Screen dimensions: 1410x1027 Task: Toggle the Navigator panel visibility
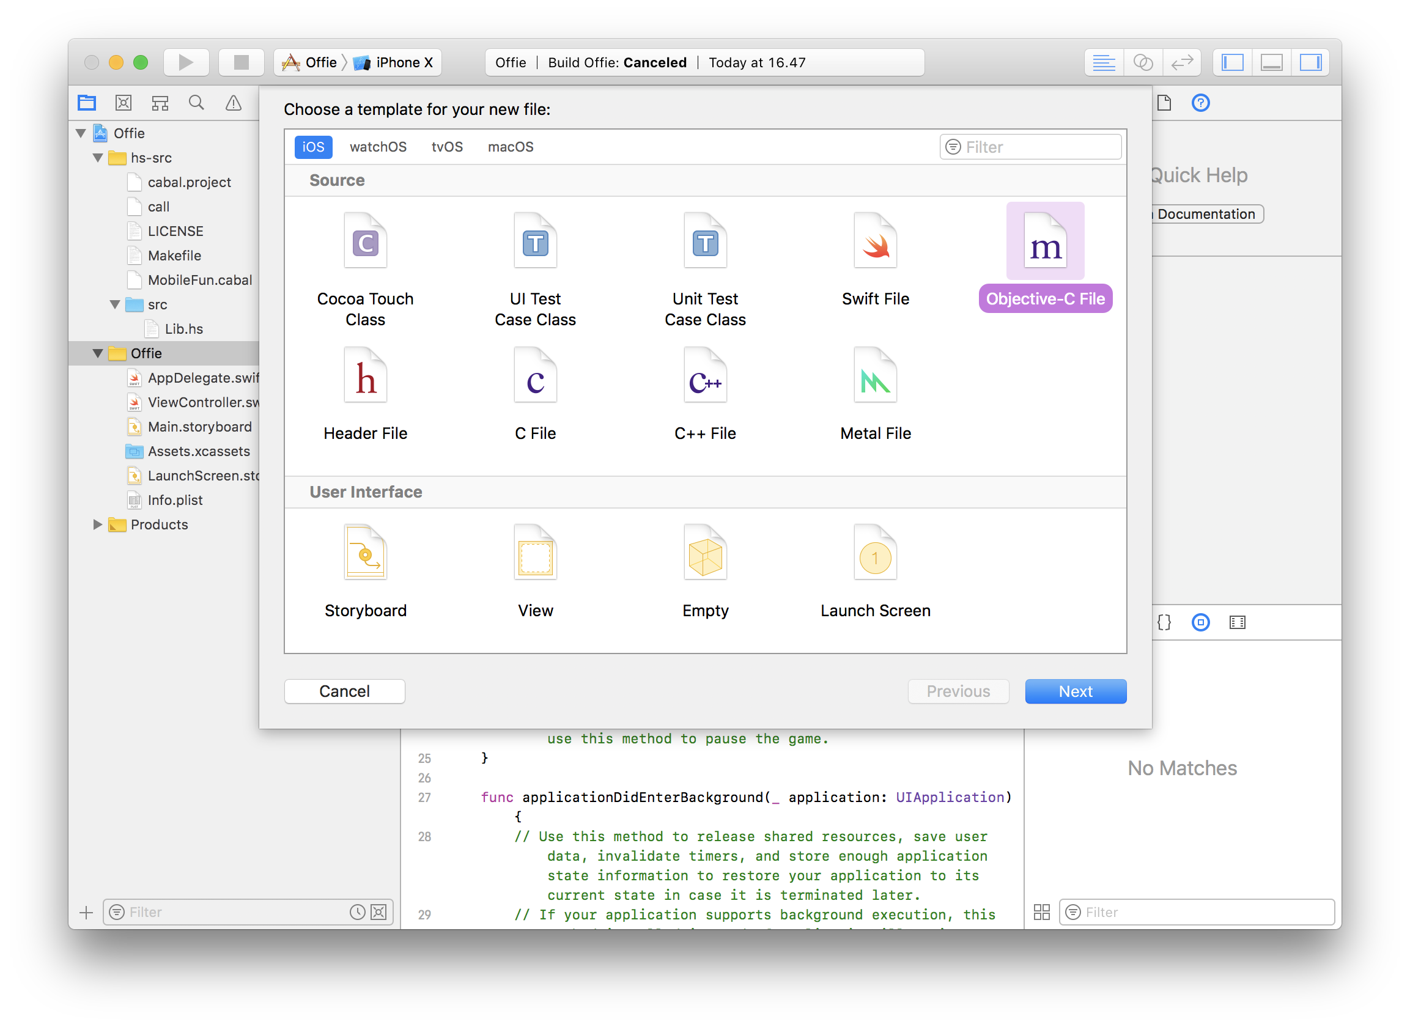pyautogui.click(x=1232, y=62)
